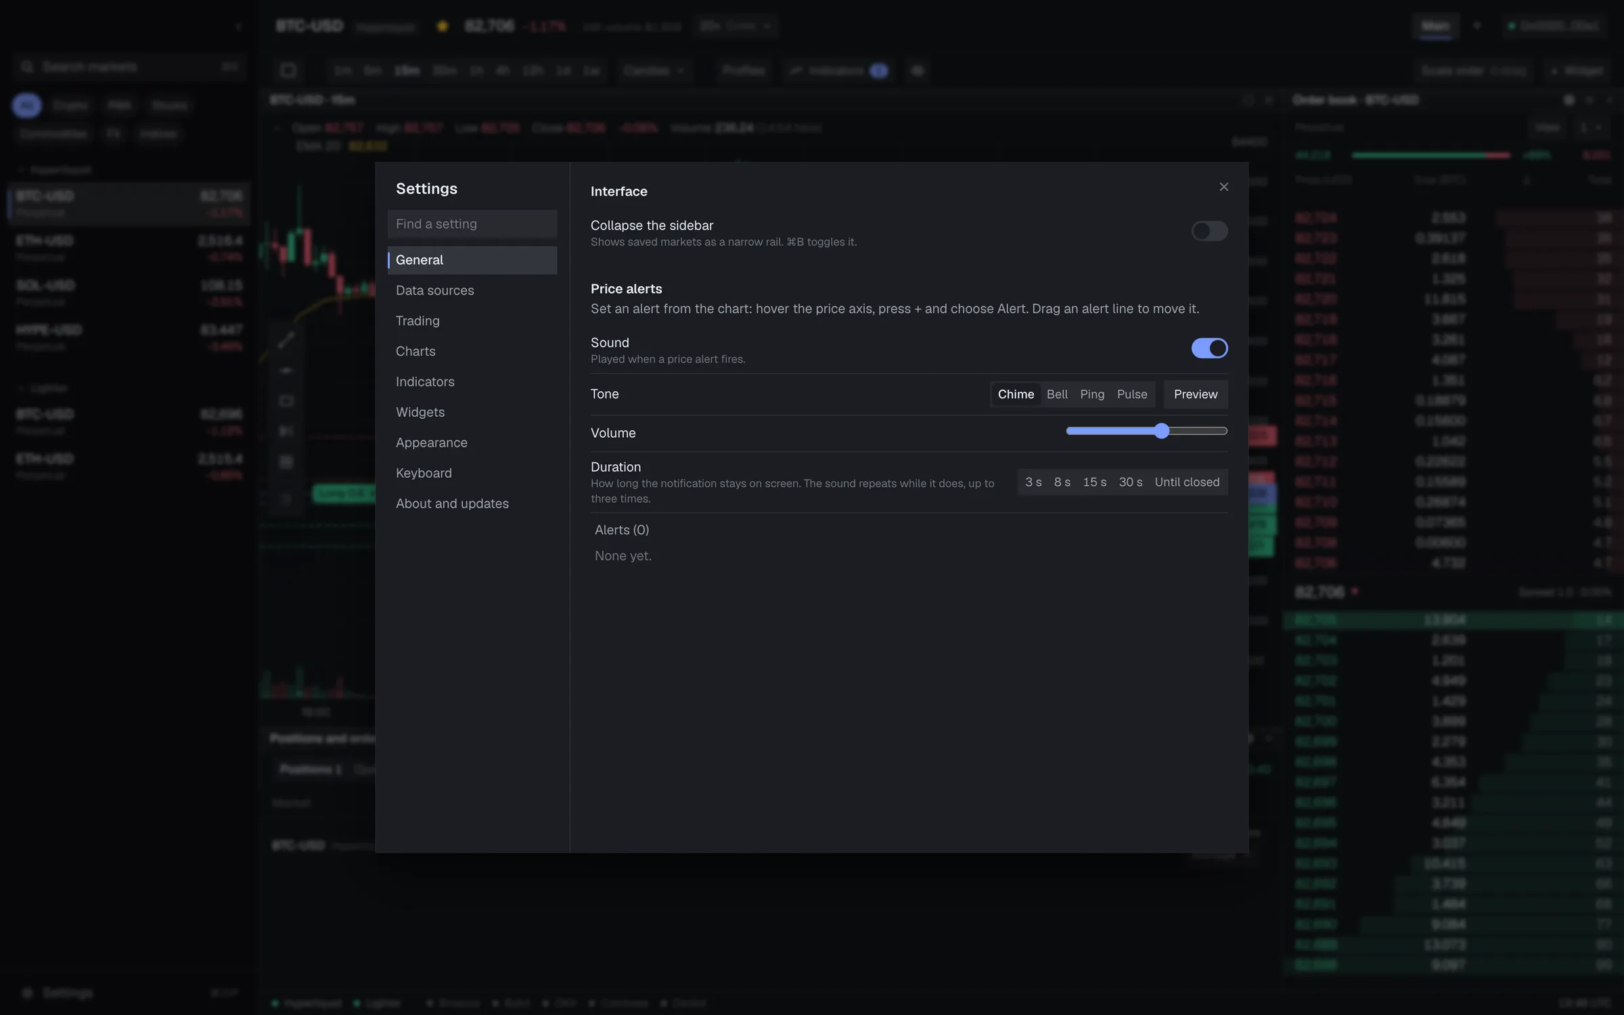Show the Widgets settings section
This screenshot has height=1015, width=1624.
[x=472, y=412]
